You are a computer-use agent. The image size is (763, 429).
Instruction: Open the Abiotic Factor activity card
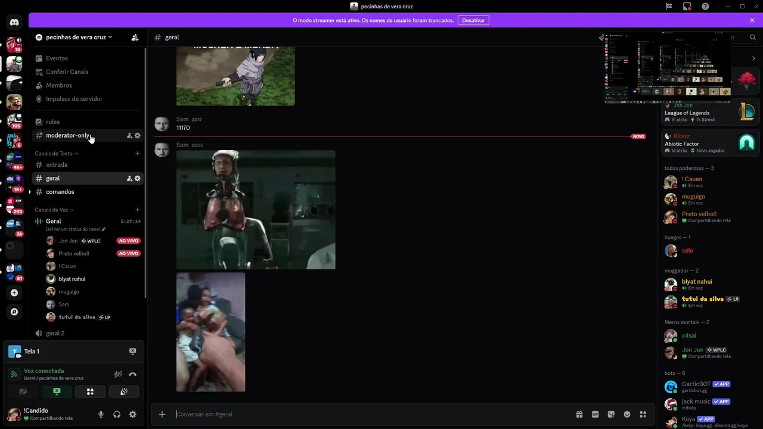coord(710,143)
